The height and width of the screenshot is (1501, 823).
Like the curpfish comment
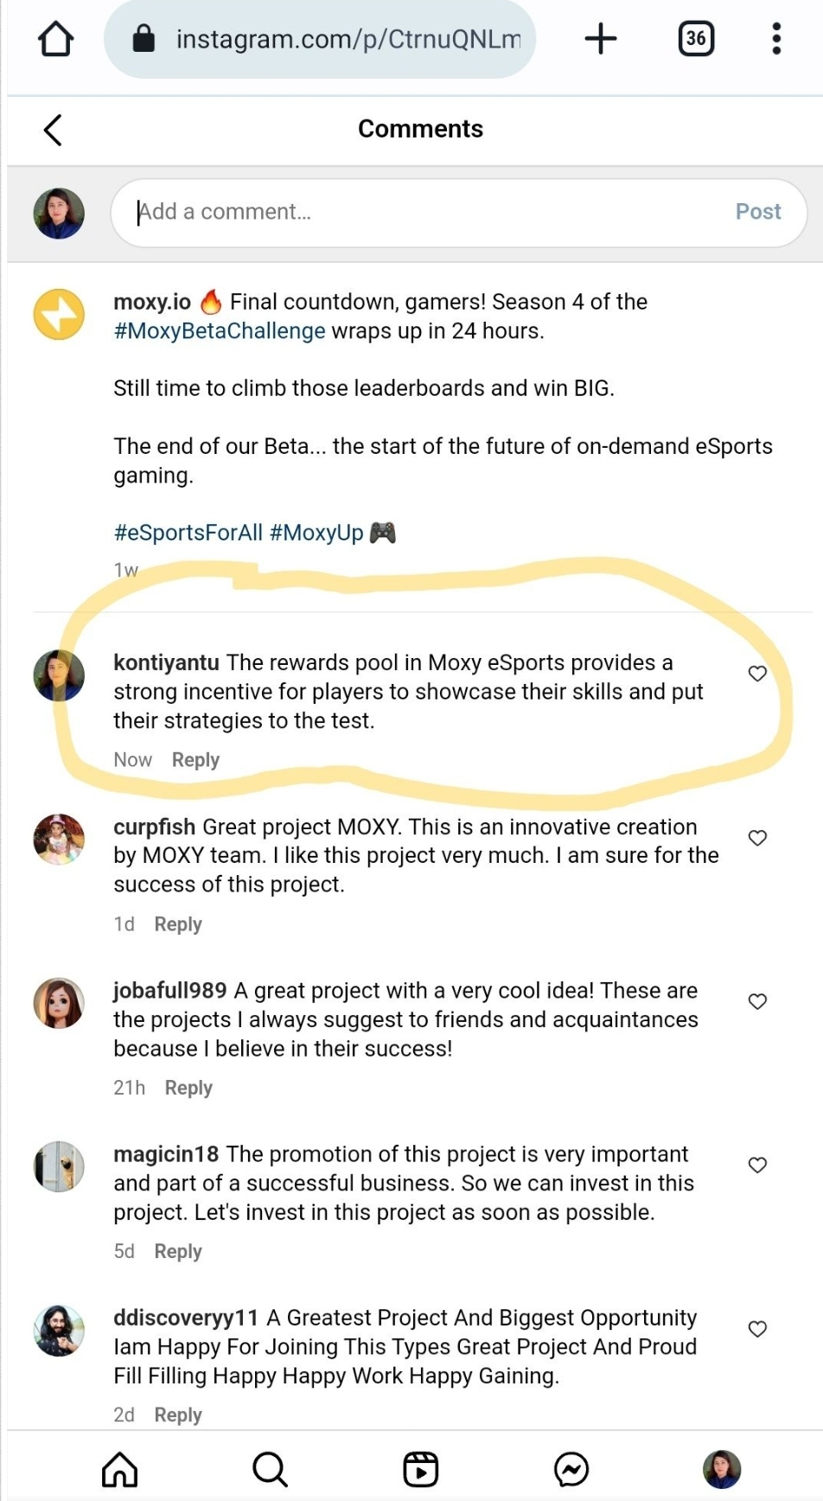pyautogui.click(x=757, y=838)
